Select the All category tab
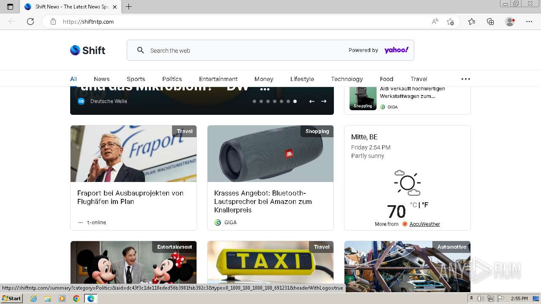Image resolution: width=541 pixels, height=304 pixels. click(x=74, y=79)
